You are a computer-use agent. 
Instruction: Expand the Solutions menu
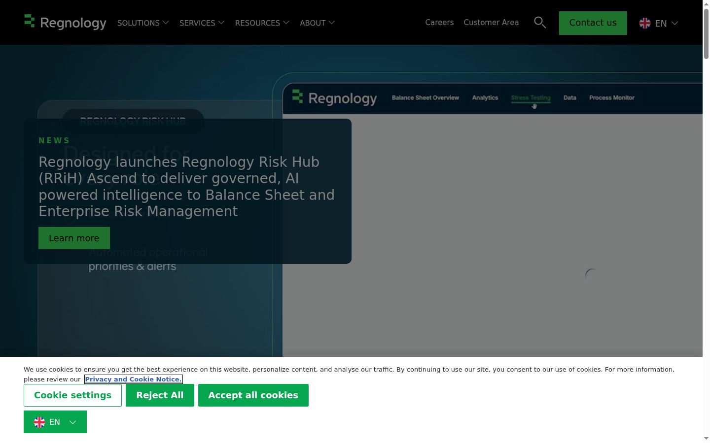click(143, 23)
